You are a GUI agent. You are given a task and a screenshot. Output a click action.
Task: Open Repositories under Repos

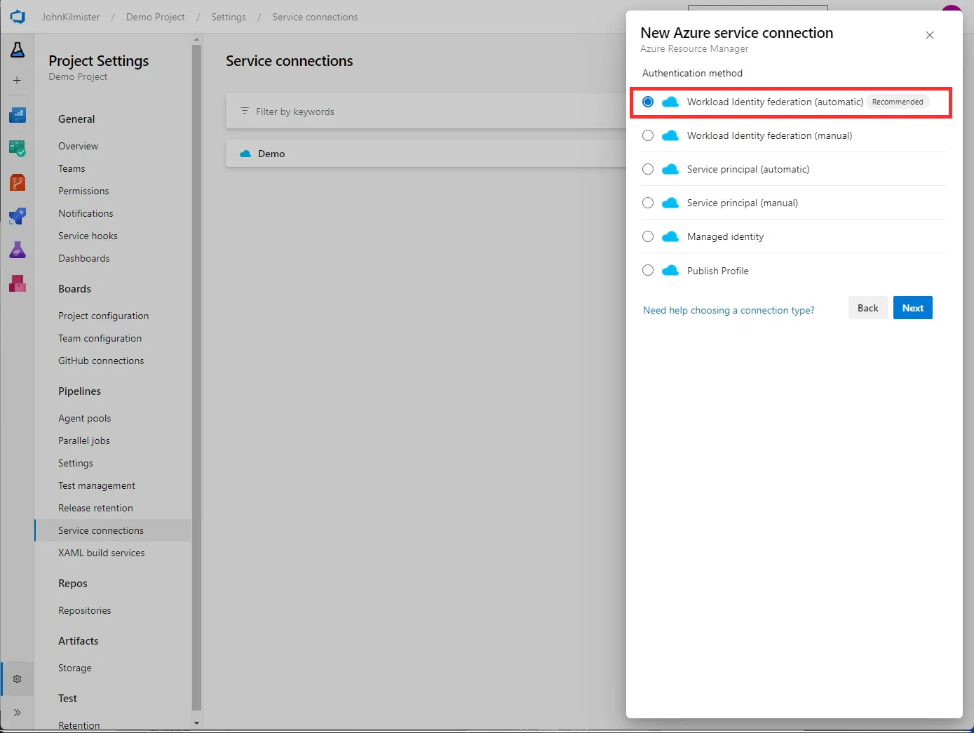[x=84, y=610]
